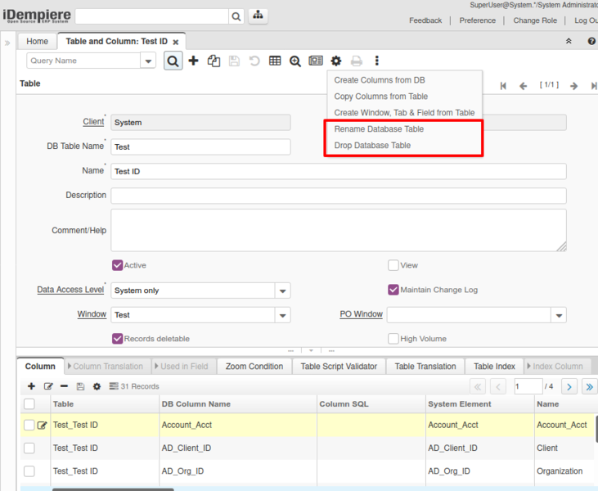This screenshot has height=491, width=598.
Task: Click the Change Role link
Action: 535,20
